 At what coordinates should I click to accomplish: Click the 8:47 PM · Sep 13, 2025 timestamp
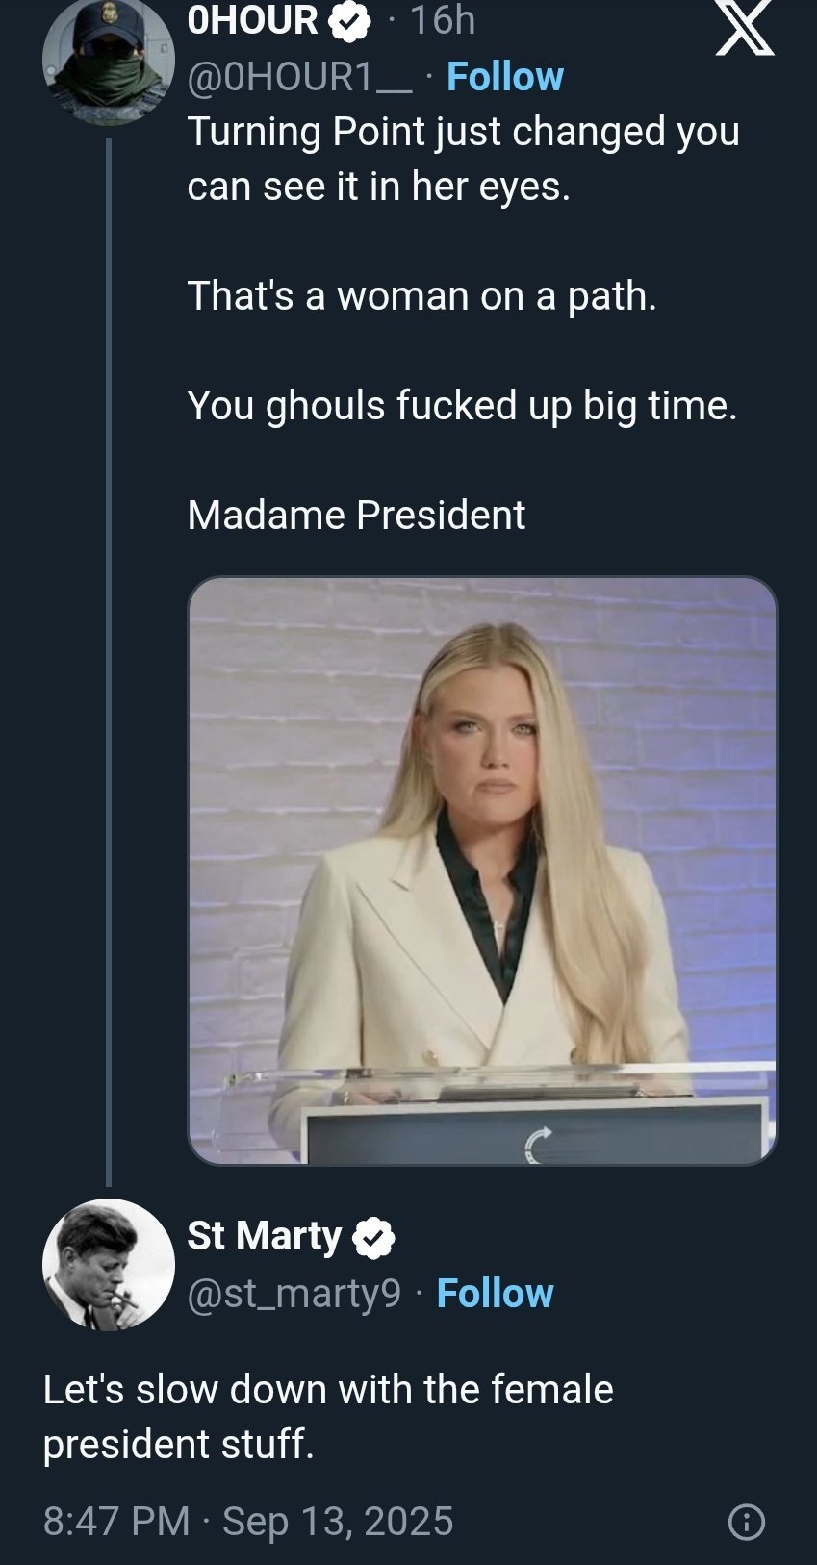248,1521
